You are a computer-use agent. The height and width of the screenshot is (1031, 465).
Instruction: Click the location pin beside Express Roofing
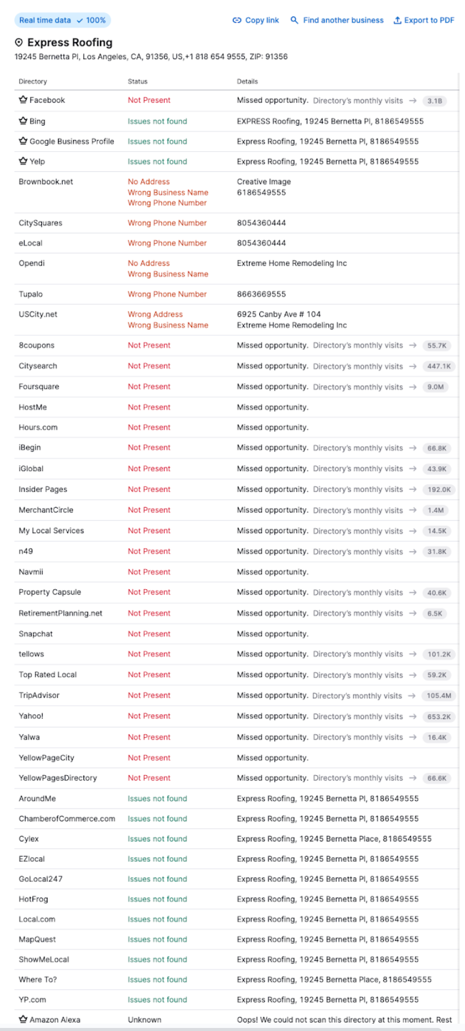[x=19, y=43]
